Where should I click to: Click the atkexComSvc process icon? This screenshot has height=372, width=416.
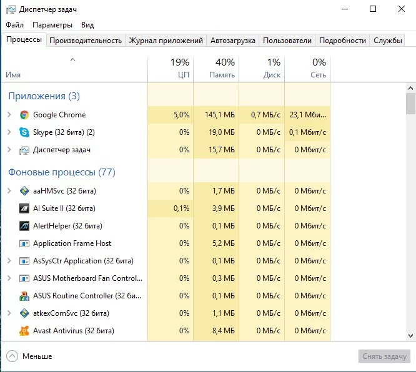pos(24,313)
